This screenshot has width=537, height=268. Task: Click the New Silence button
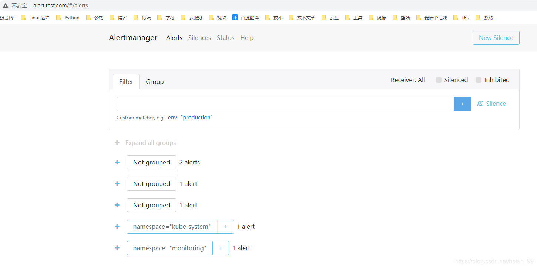(496, 38)
